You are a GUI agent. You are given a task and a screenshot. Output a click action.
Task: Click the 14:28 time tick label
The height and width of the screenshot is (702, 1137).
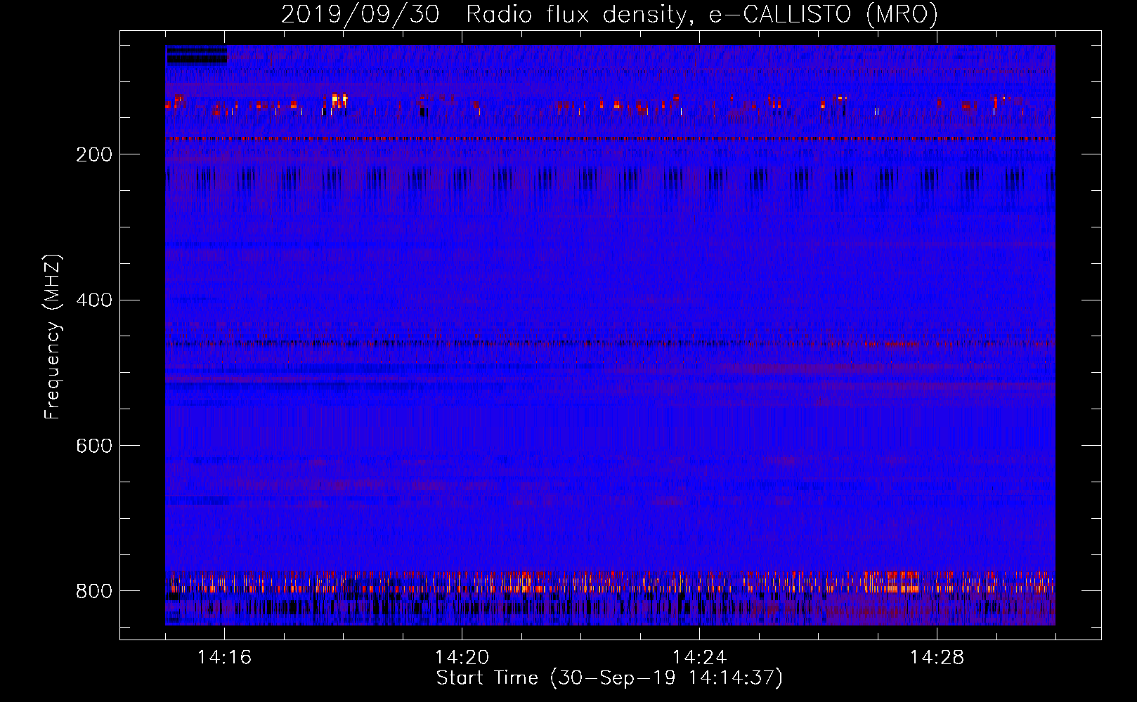[x=937, y=657]
